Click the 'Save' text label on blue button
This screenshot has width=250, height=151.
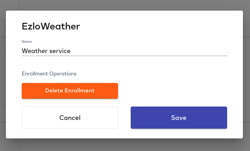pyautogui.click(x=179, y=118)
